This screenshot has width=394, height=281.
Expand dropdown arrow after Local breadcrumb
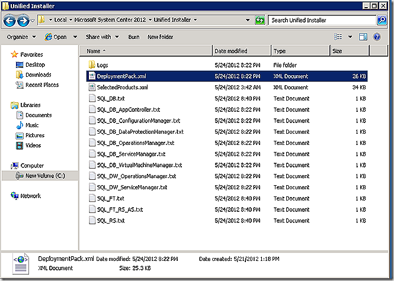point(71,20)
